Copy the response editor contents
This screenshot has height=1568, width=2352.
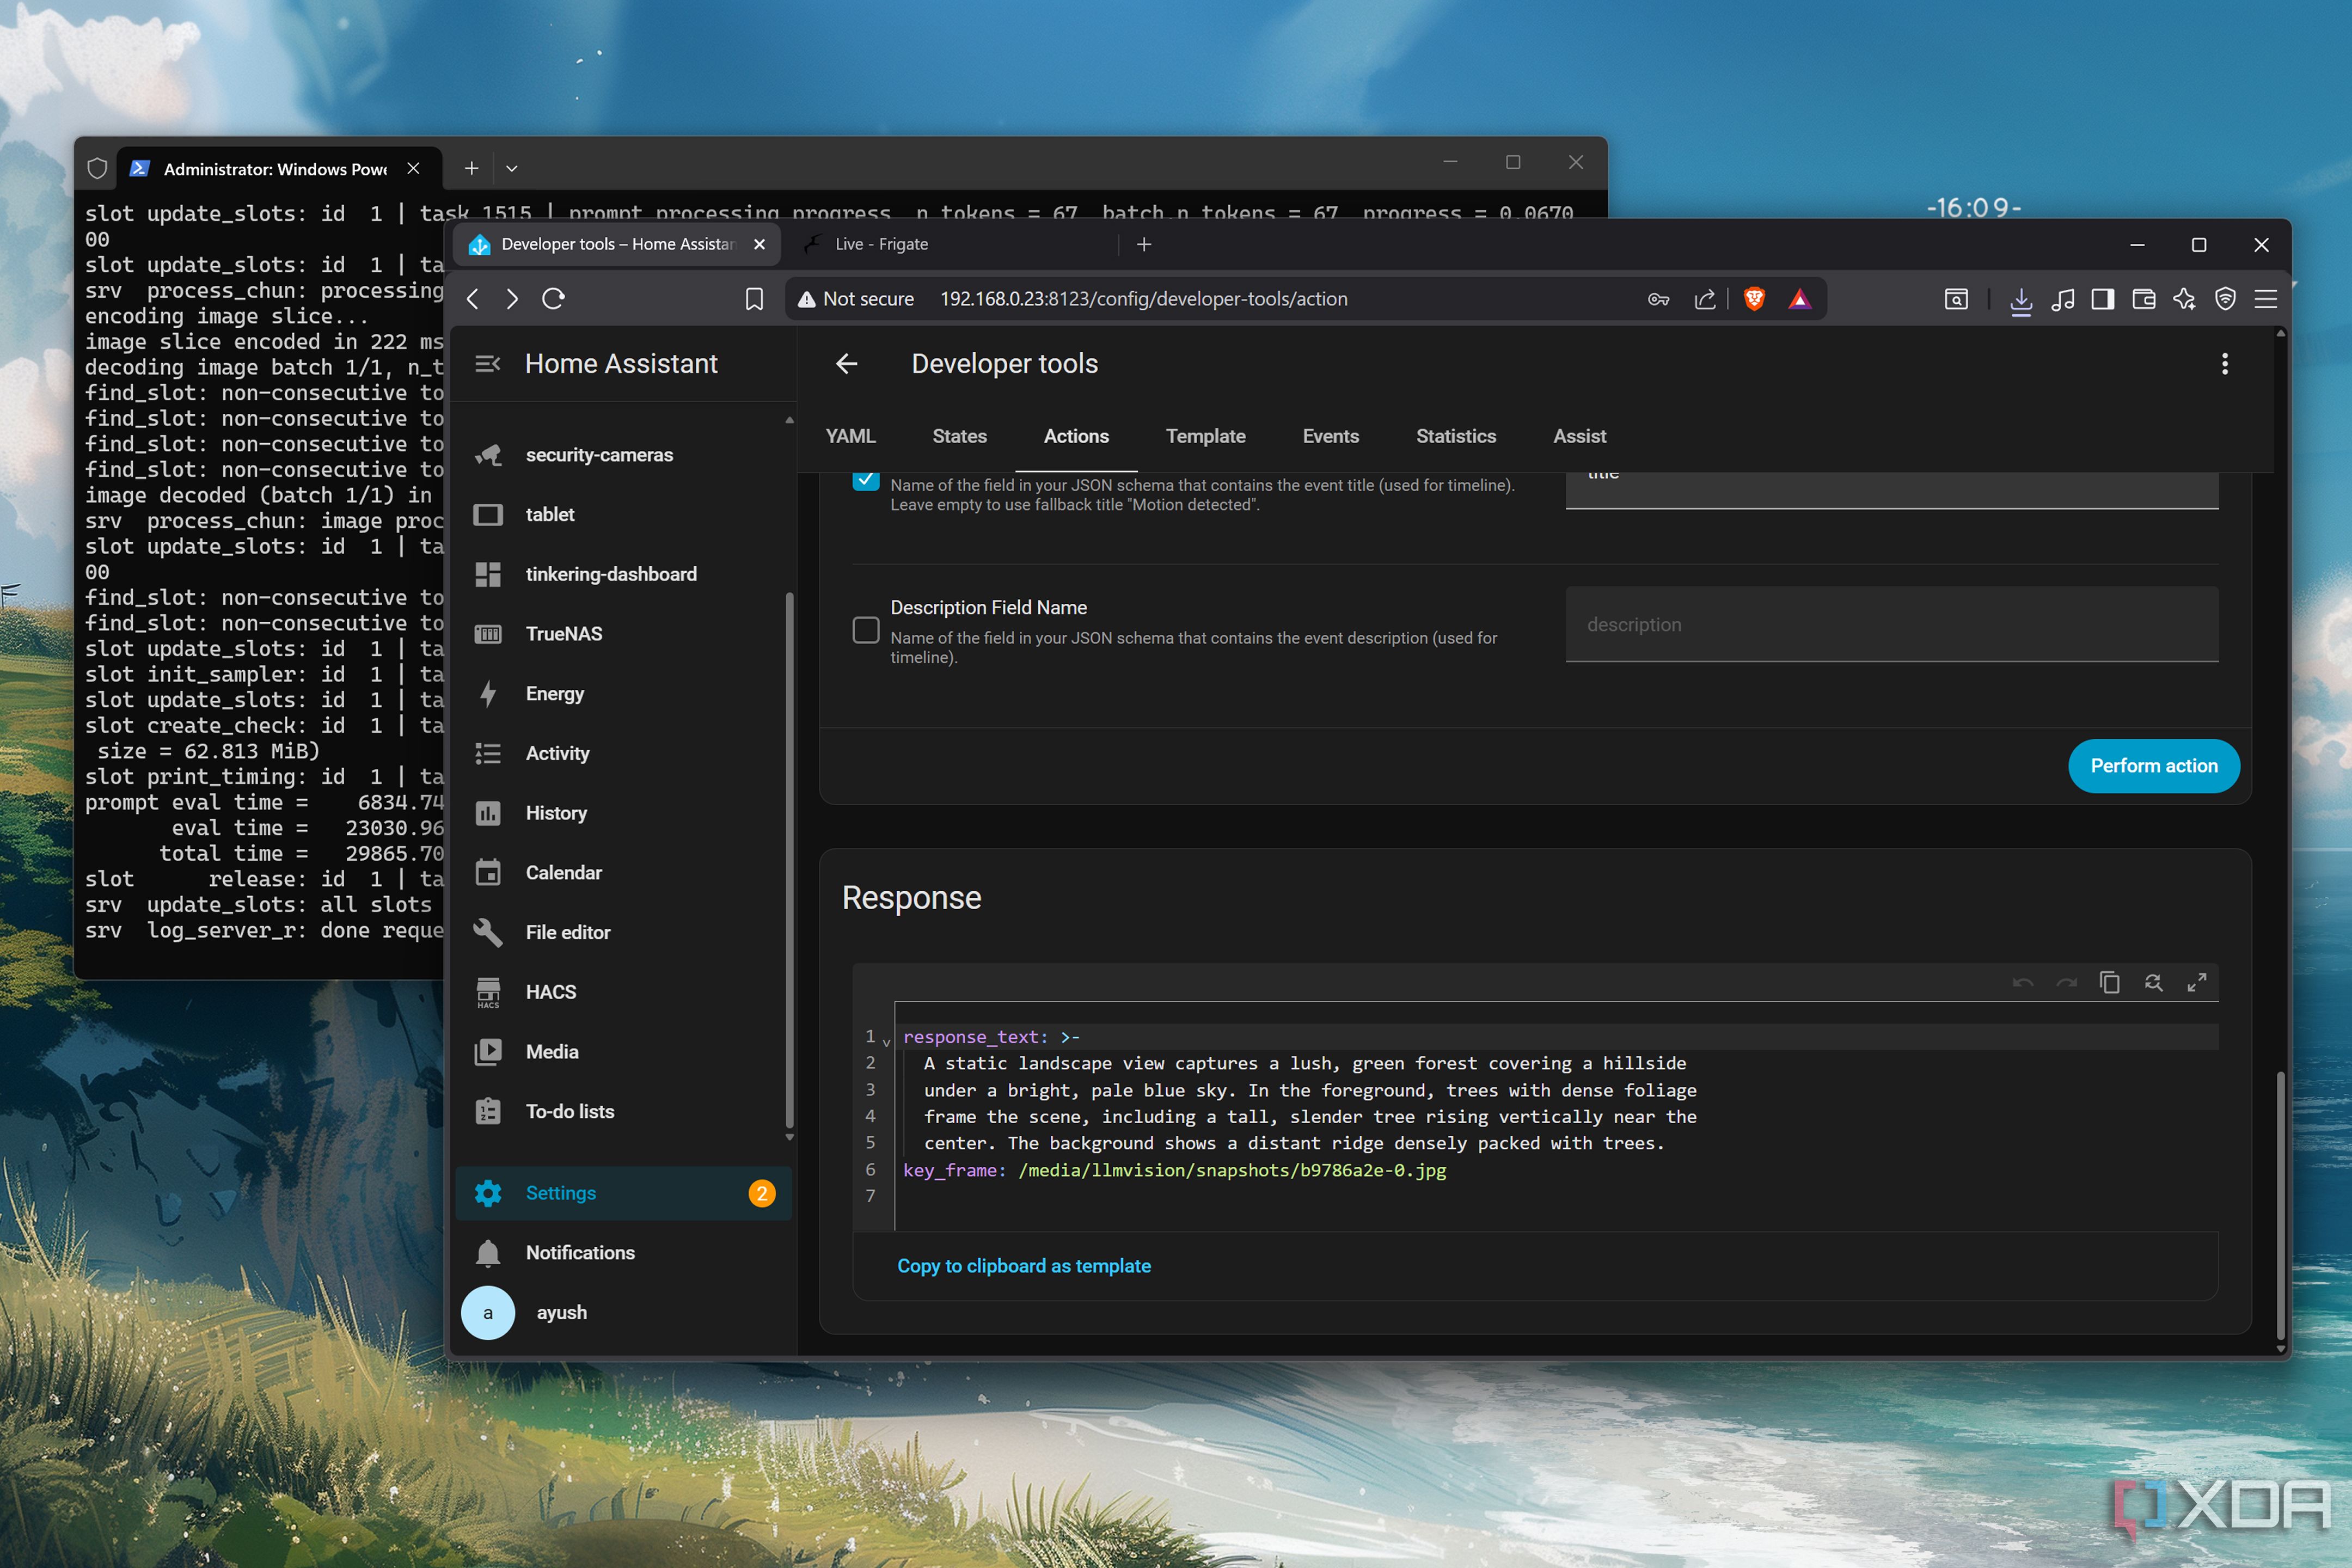click(x=2110, y=983)
